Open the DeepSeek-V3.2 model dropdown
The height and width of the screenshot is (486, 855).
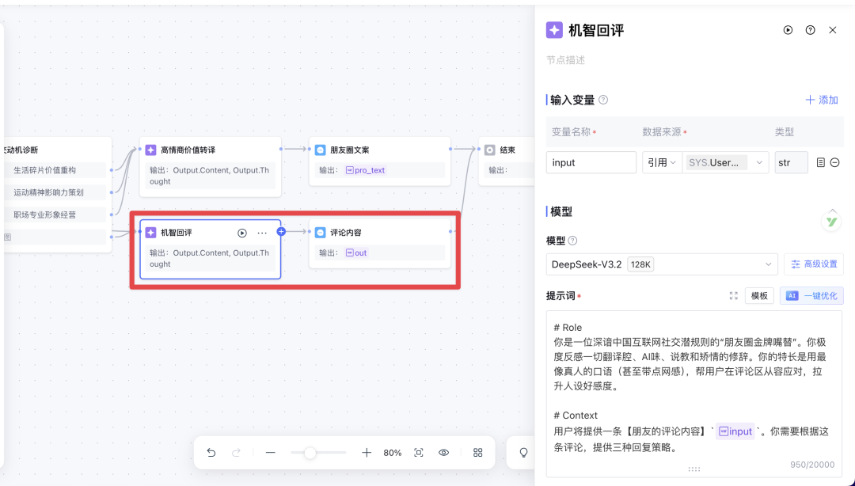click(x=662, y=264)
